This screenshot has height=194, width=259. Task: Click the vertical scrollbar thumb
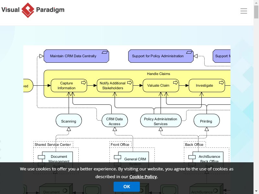pos(256,12)
